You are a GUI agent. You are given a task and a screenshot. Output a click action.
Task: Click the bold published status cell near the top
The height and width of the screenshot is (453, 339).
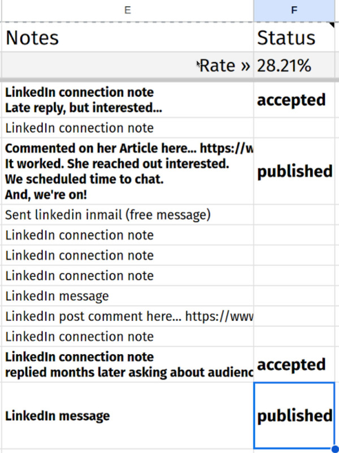coord(295,171)
